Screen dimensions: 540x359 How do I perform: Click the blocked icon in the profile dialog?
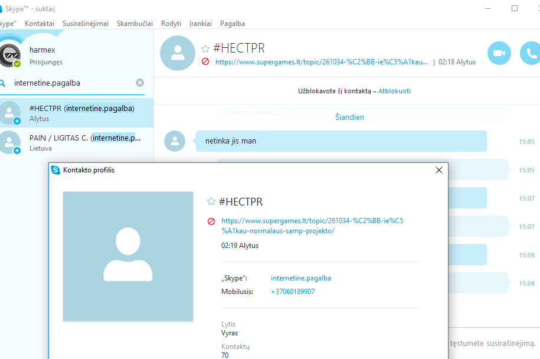[x=211, y=221]
